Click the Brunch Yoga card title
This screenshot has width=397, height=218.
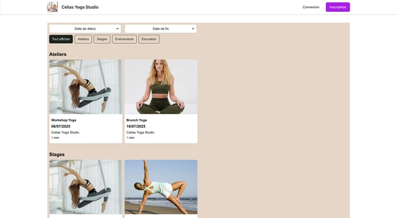click(x=136, y=120)
